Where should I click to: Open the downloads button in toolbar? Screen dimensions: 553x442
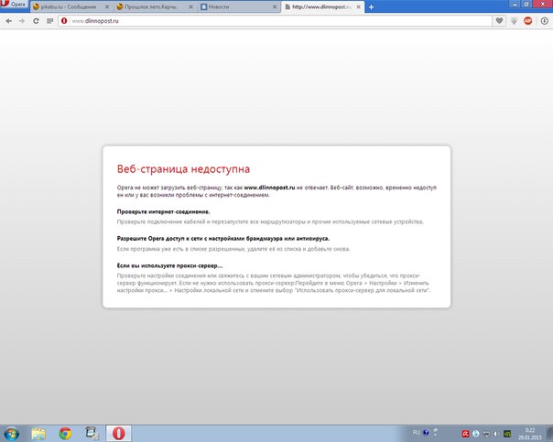point(545,21)
